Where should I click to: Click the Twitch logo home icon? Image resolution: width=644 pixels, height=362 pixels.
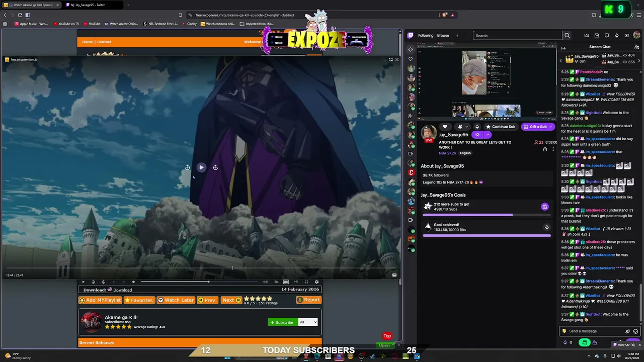click(411, 36)
